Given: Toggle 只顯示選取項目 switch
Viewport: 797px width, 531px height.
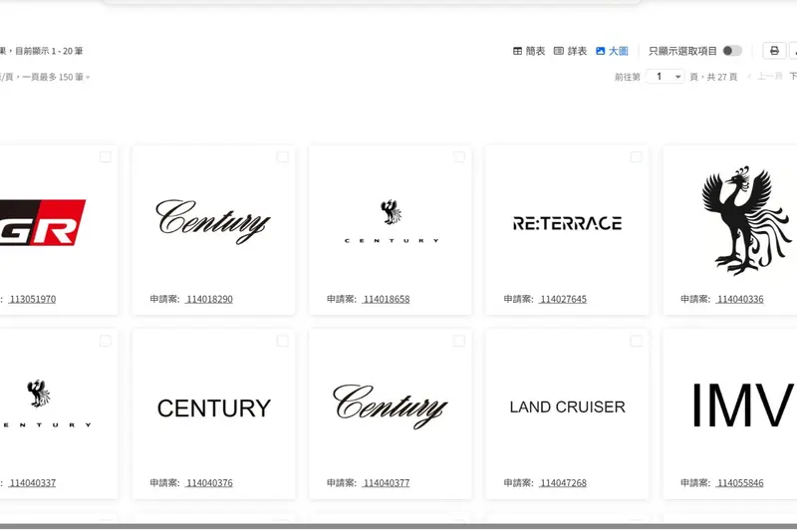Looking at the screenshot, I should click(732, 51).
